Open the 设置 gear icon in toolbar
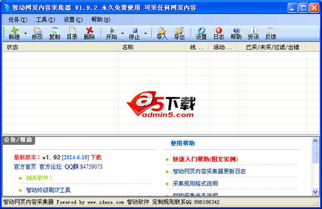This screenshot has height=209, width=322. 201,33
